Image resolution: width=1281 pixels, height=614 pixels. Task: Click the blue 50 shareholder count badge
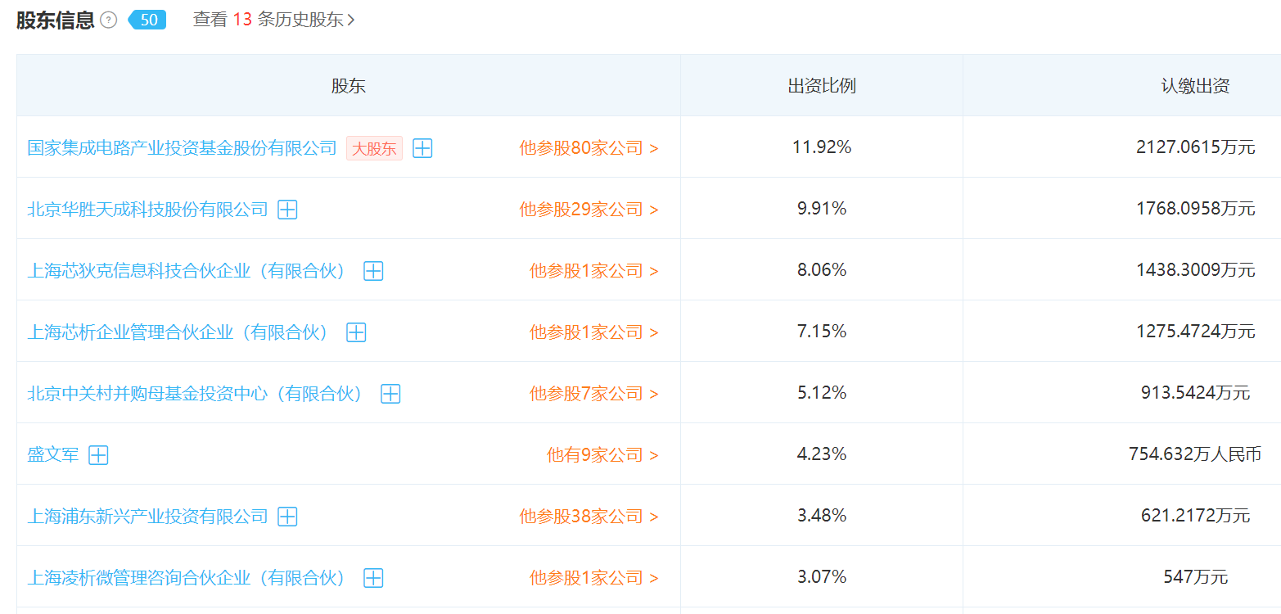click(x=148, y=20)
